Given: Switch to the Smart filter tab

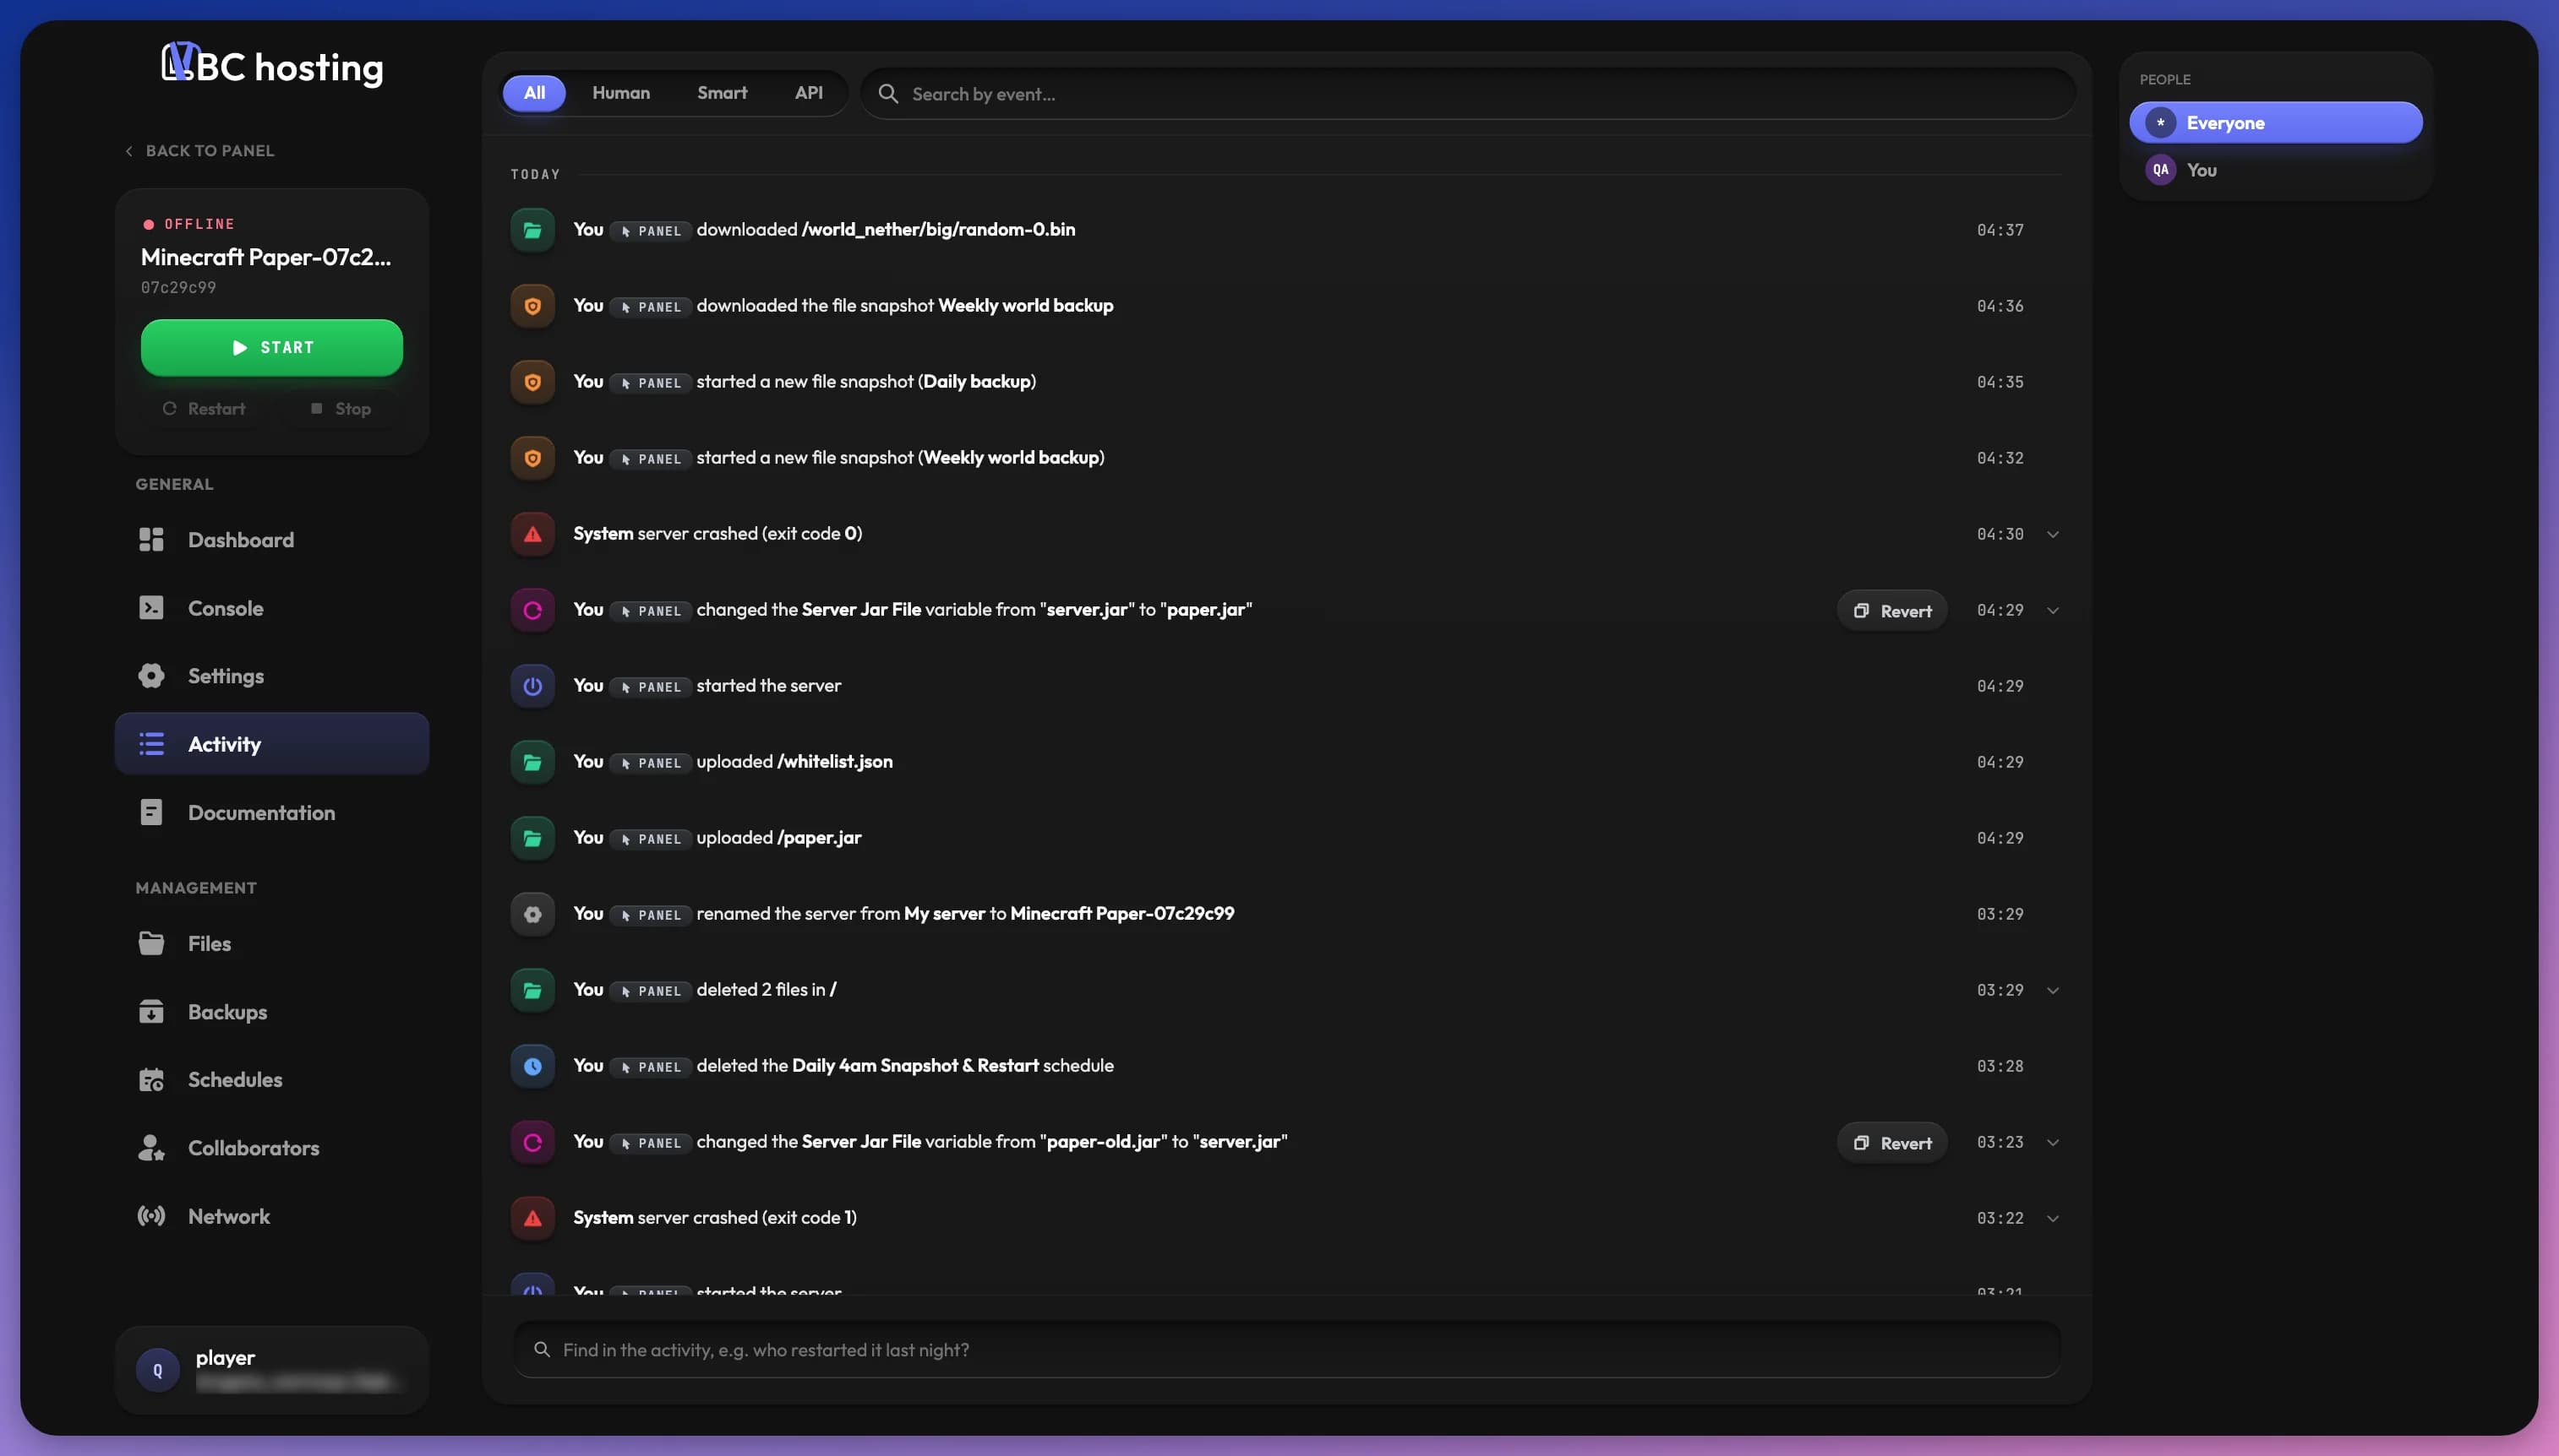Looking at the screenshot, I should point(723,93).
